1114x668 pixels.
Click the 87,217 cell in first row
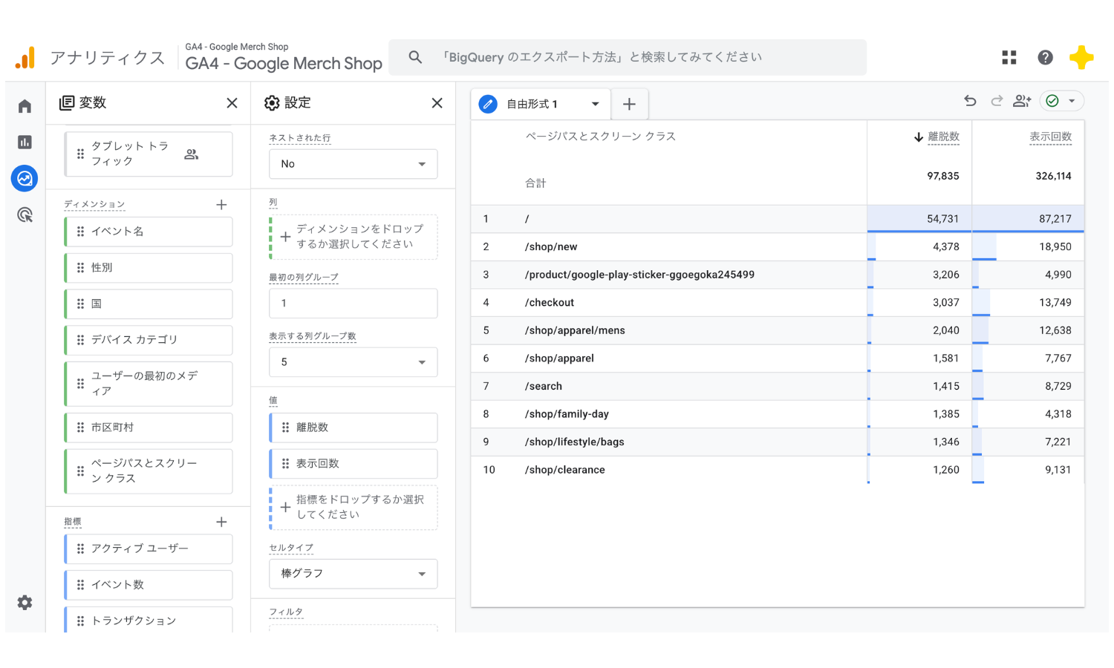coord(1028,219)
